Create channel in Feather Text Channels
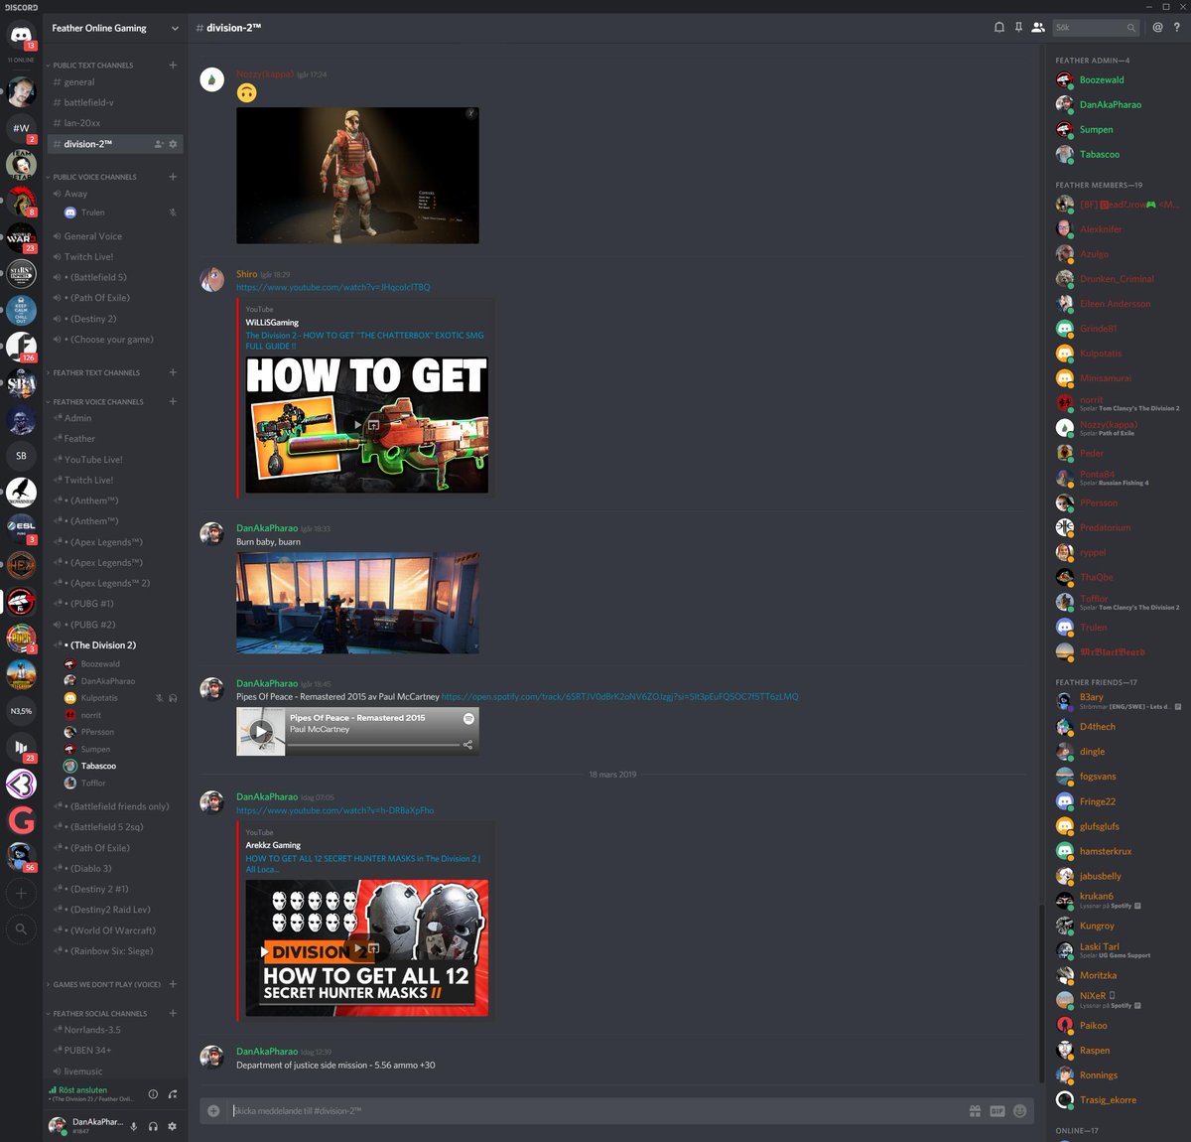1191x1142 pixels. coord(173,372)
